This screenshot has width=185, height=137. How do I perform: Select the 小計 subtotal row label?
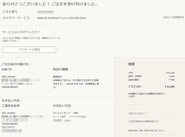[131, 73]
